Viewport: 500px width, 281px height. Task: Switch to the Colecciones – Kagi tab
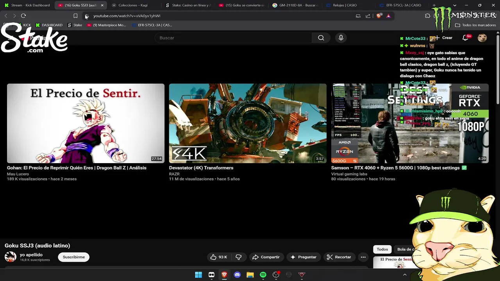(x=134, y=5)
